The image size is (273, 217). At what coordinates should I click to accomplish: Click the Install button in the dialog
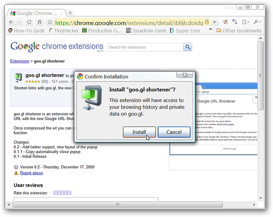[139, 132]
